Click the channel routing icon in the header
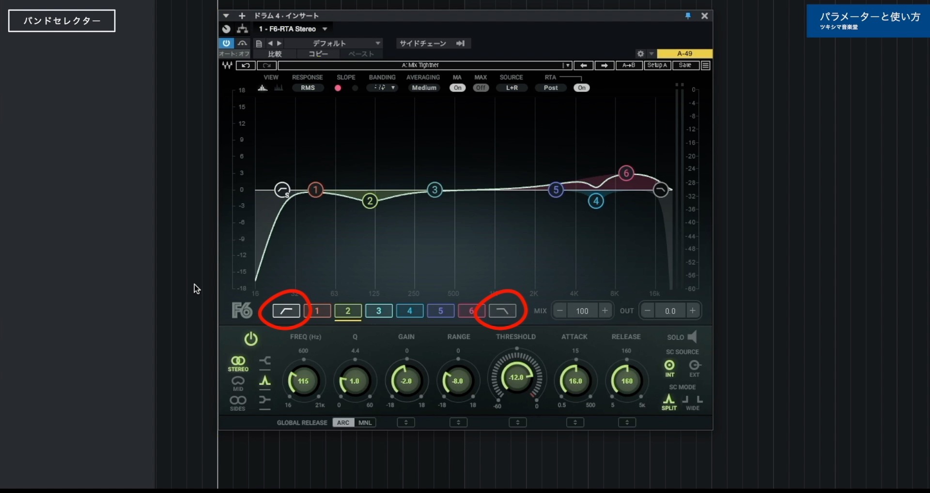Image resolution: width=930 pixels, height=493 pixels. coord(243,29)
